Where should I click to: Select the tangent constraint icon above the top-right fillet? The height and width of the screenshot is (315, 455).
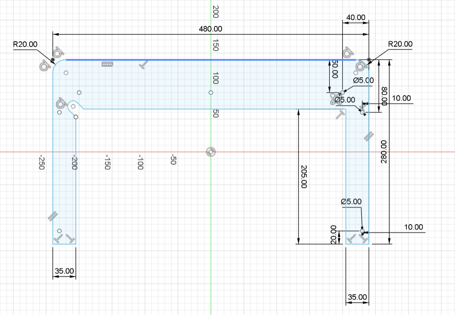[x=348, y=53]
